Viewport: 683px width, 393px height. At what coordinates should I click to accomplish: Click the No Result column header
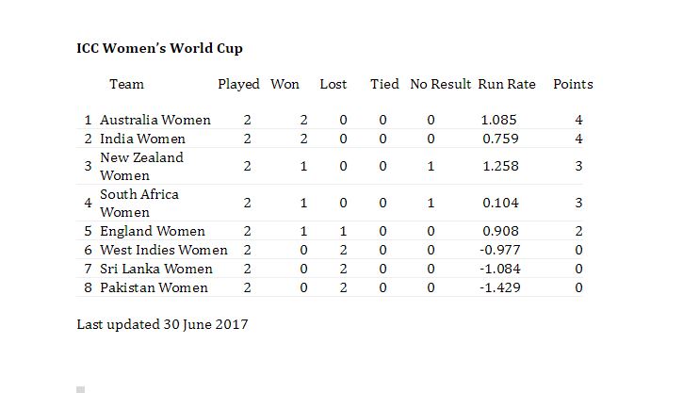point(440,84)
